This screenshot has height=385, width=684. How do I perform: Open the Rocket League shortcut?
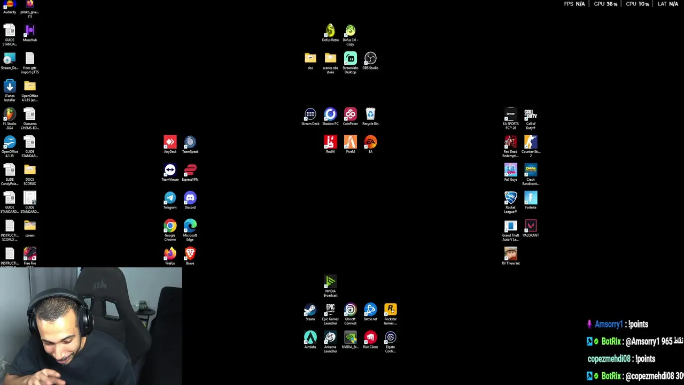[511, 203]
